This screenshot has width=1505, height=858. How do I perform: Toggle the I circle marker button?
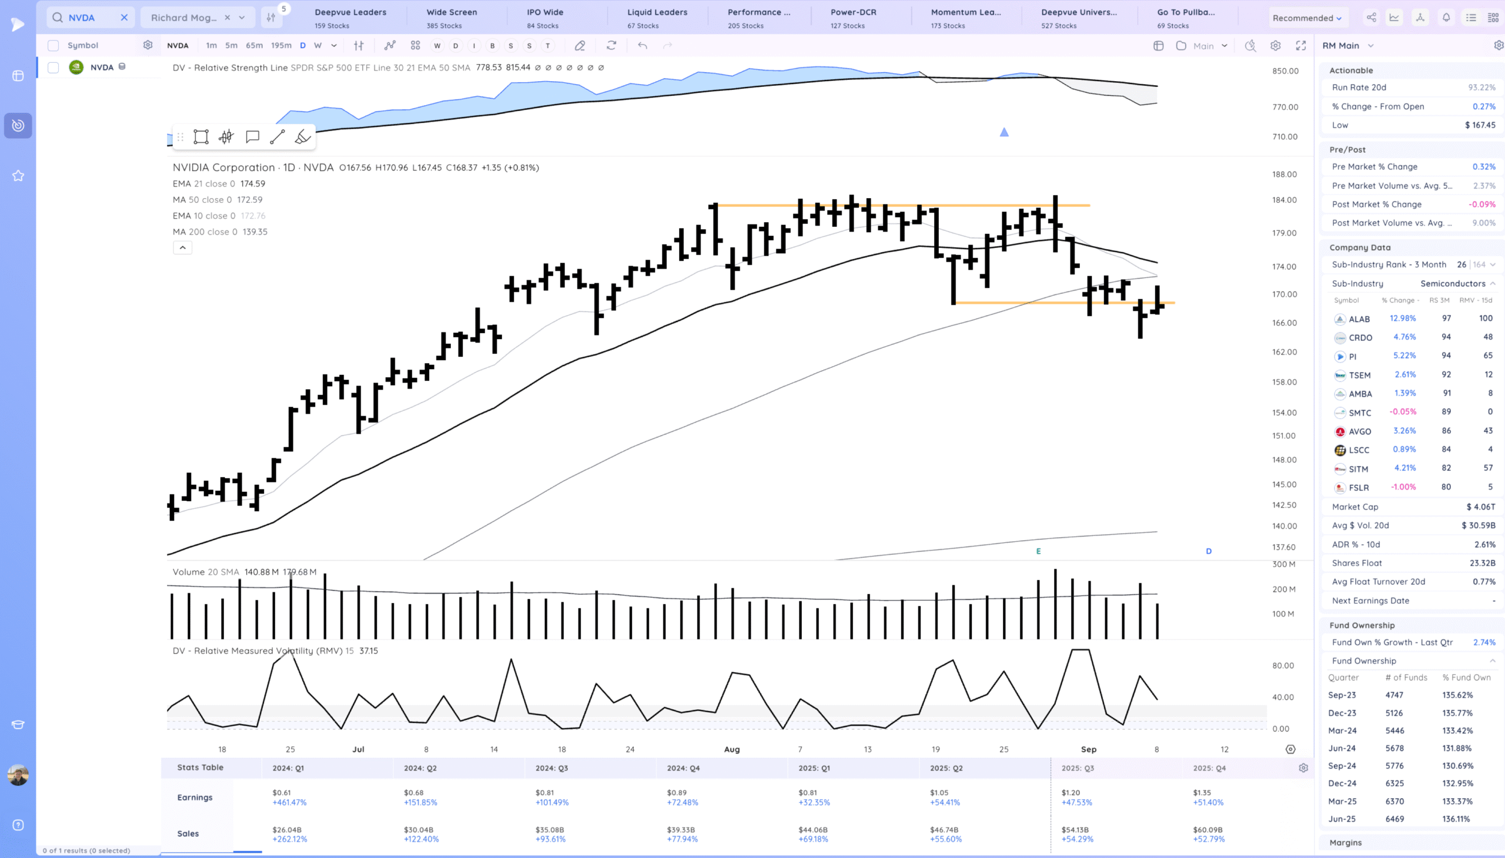pyautogui.click(x=474, y=45)
